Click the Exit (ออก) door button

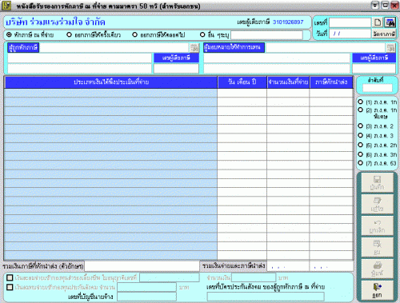pos(377,290)
